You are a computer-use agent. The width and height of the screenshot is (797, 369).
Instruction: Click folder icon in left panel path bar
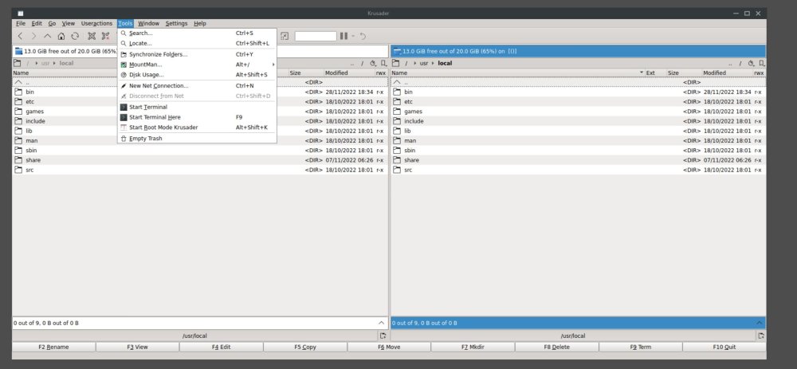tap(18, 64)
